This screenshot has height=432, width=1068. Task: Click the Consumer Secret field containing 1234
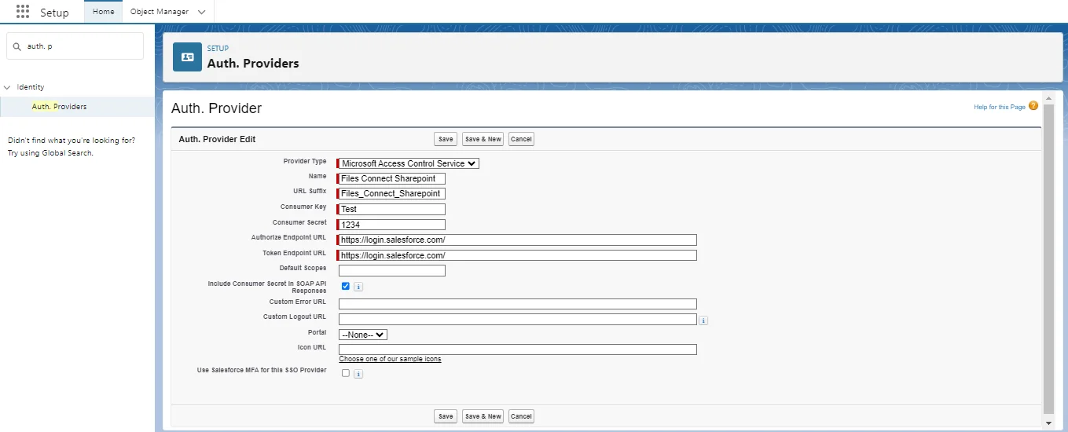pyautogui.click(x=391, y=225)
